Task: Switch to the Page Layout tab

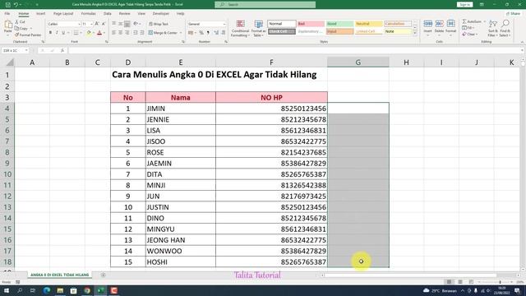Action: 63,14
